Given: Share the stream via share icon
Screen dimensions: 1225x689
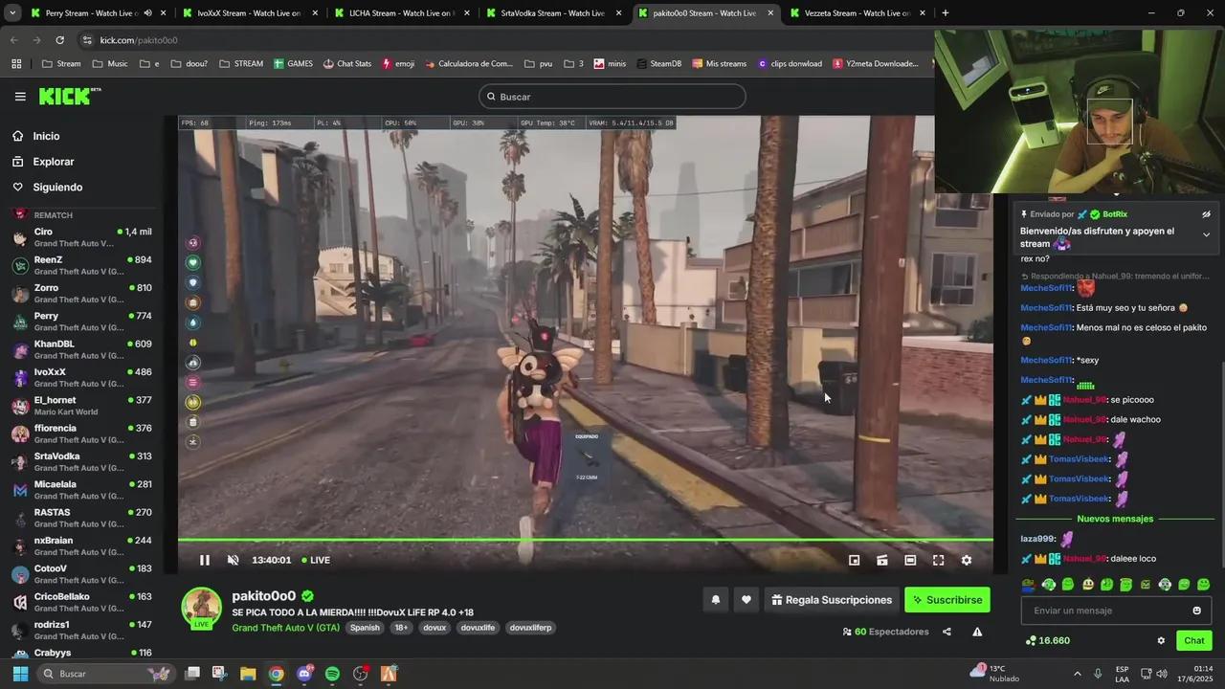Looking at the screenshot, I should [947, 632].
